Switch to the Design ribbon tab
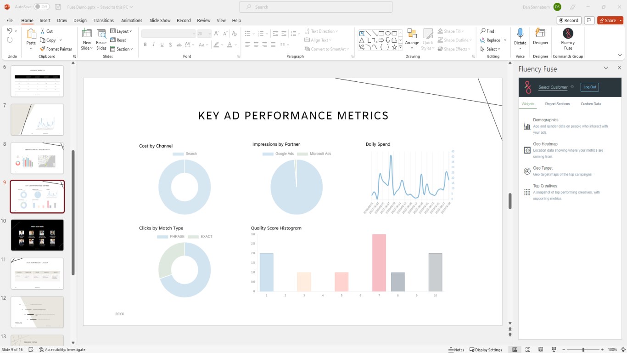Image resolution: width=627 pixels, height=353 pixels. [80, 20]
